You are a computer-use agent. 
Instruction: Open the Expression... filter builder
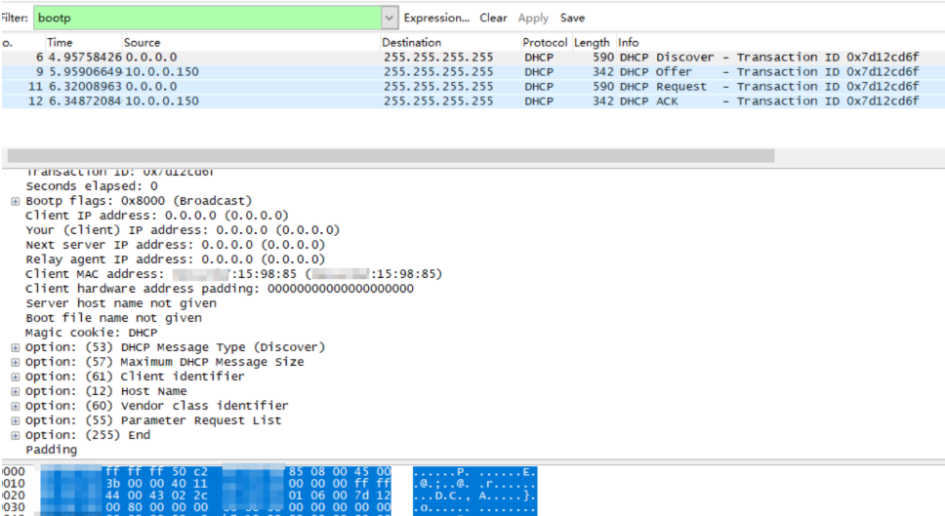point(436,19)
